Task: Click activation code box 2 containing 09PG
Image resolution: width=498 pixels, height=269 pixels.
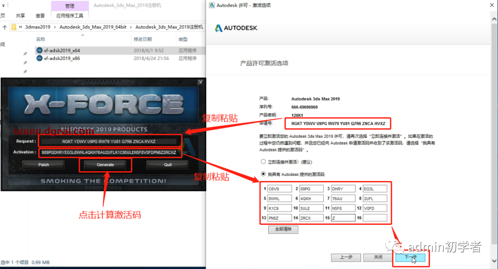Action: (311, 189)
